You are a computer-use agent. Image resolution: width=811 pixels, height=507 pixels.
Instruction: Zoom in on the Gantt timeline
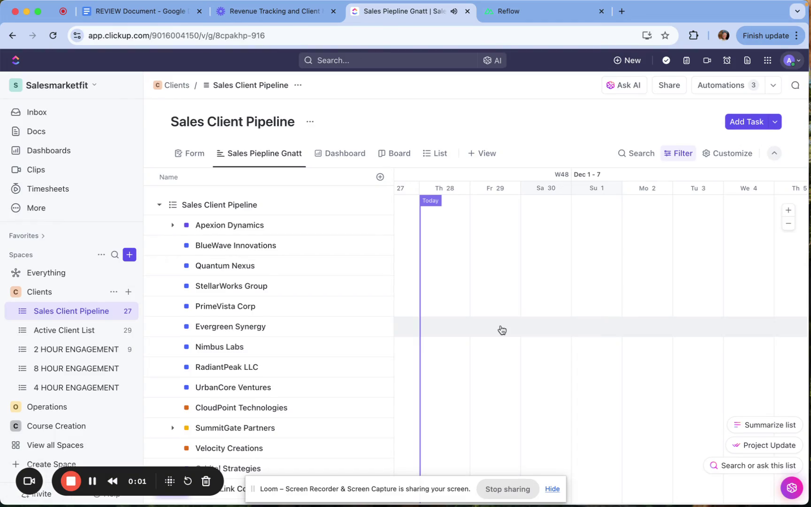point(788,210)
